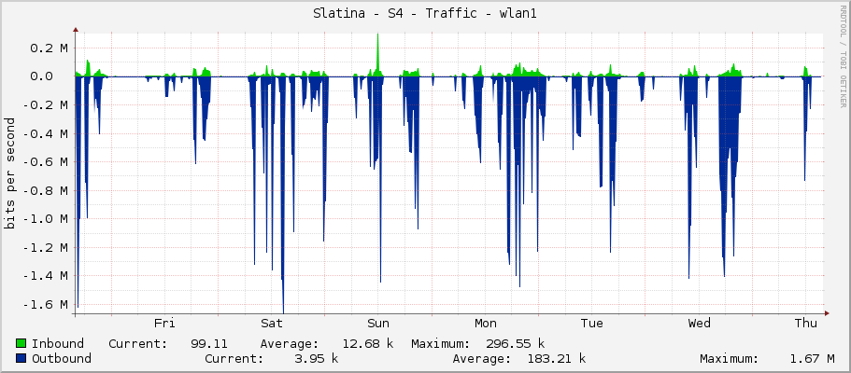Image resolution: width=851 pixels, height=373 pixels.
Task: Select the 'Thu' x-axis label
Action: 806,324
